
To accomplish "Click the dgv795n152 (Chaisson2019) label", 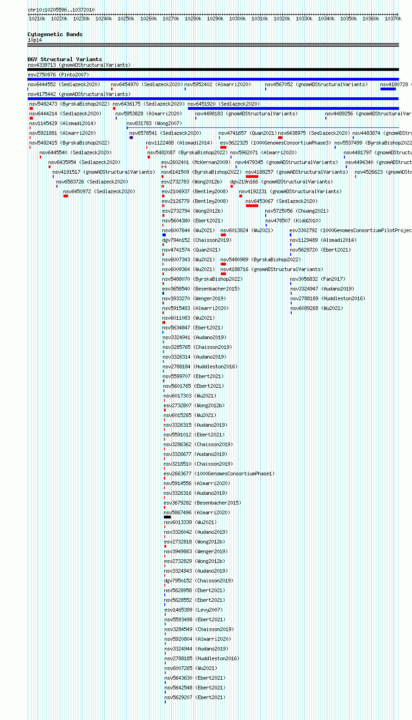I will coord(199,581).
